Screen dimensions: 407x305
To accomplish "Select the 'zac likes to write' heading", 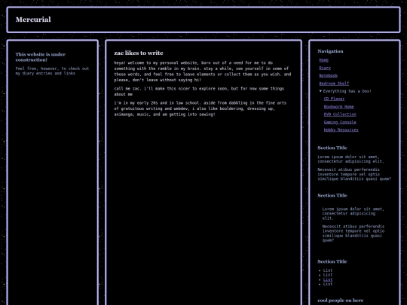I will (x=139, y=53).
